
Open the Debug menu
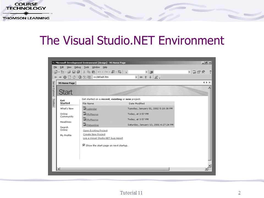78,67
